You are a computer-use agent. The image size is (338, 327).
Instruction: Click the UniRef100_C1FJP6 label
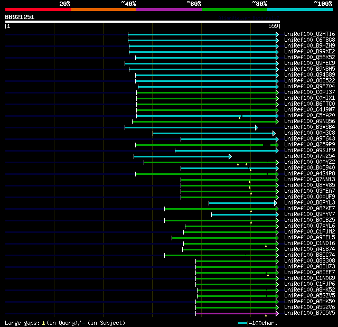tap(309, 284)
